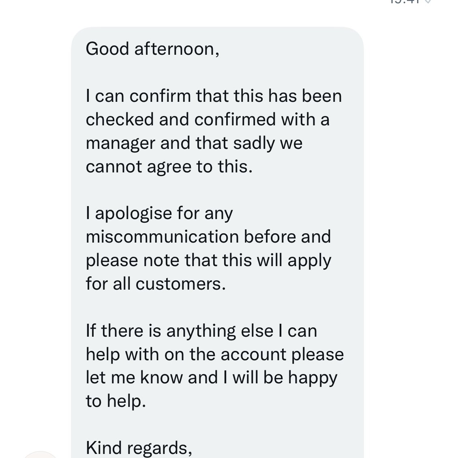Tap the line 'I can confirm that this has been'

214,96
